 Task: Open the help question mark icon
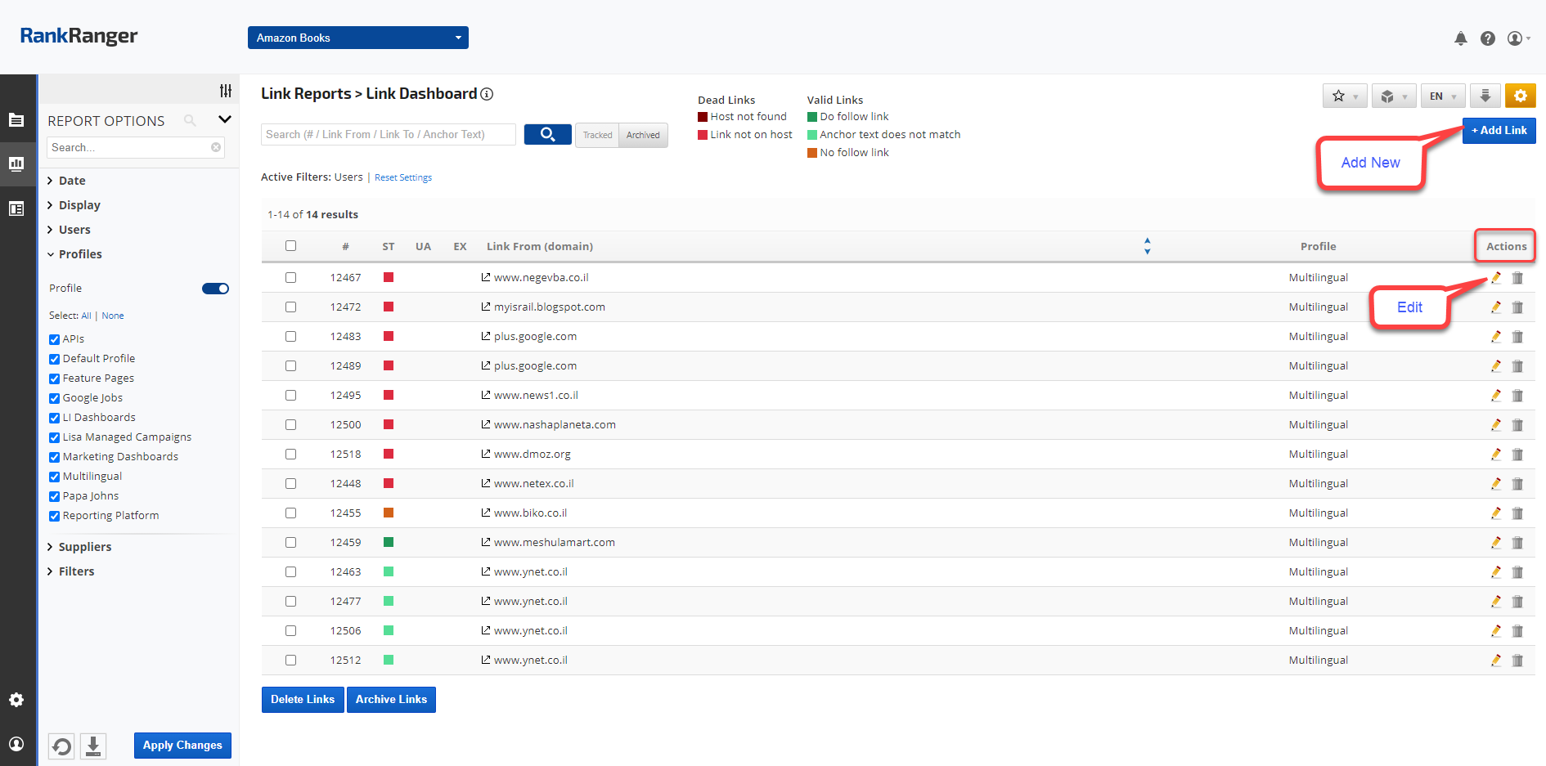[x=1488, y=38]
